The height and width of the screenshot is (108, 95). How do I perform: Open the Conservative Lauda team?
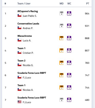coord(28,24)
